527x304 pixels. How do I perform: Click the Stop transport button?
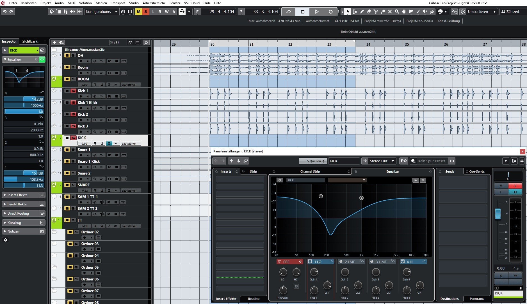tap(302, 11)
